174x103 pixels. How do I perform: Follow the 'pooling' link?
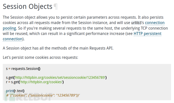click(9, 28)
